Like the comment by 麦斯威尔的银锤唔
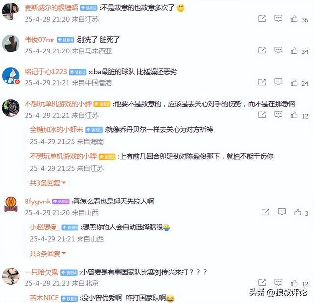This screenshot has height=303, width=314. click(294, 19)
